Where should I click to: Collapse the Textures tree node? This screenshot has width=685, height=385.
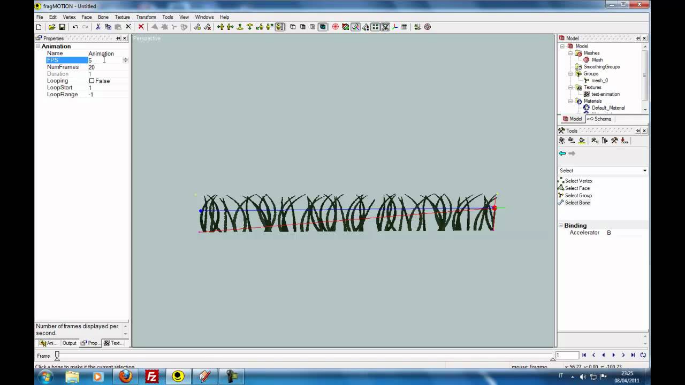pyautogui.click(x=570, y=87)
